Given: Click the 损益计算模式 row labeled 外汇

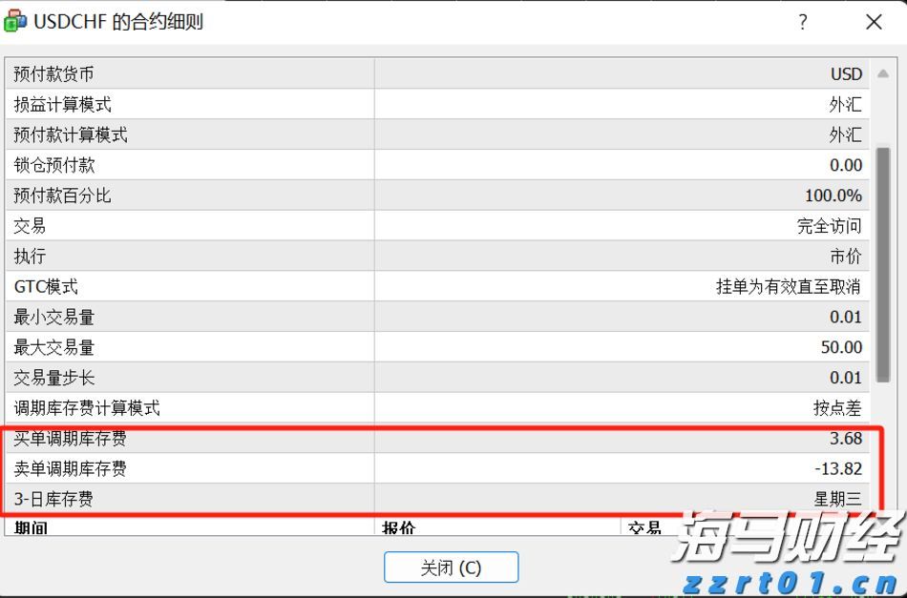Looking at the screenshot, I should pos(449,104).
